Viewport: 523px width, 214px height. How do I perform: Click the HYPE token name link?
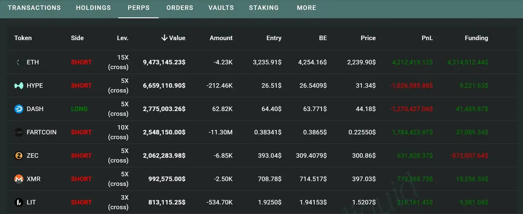point(35,86)
